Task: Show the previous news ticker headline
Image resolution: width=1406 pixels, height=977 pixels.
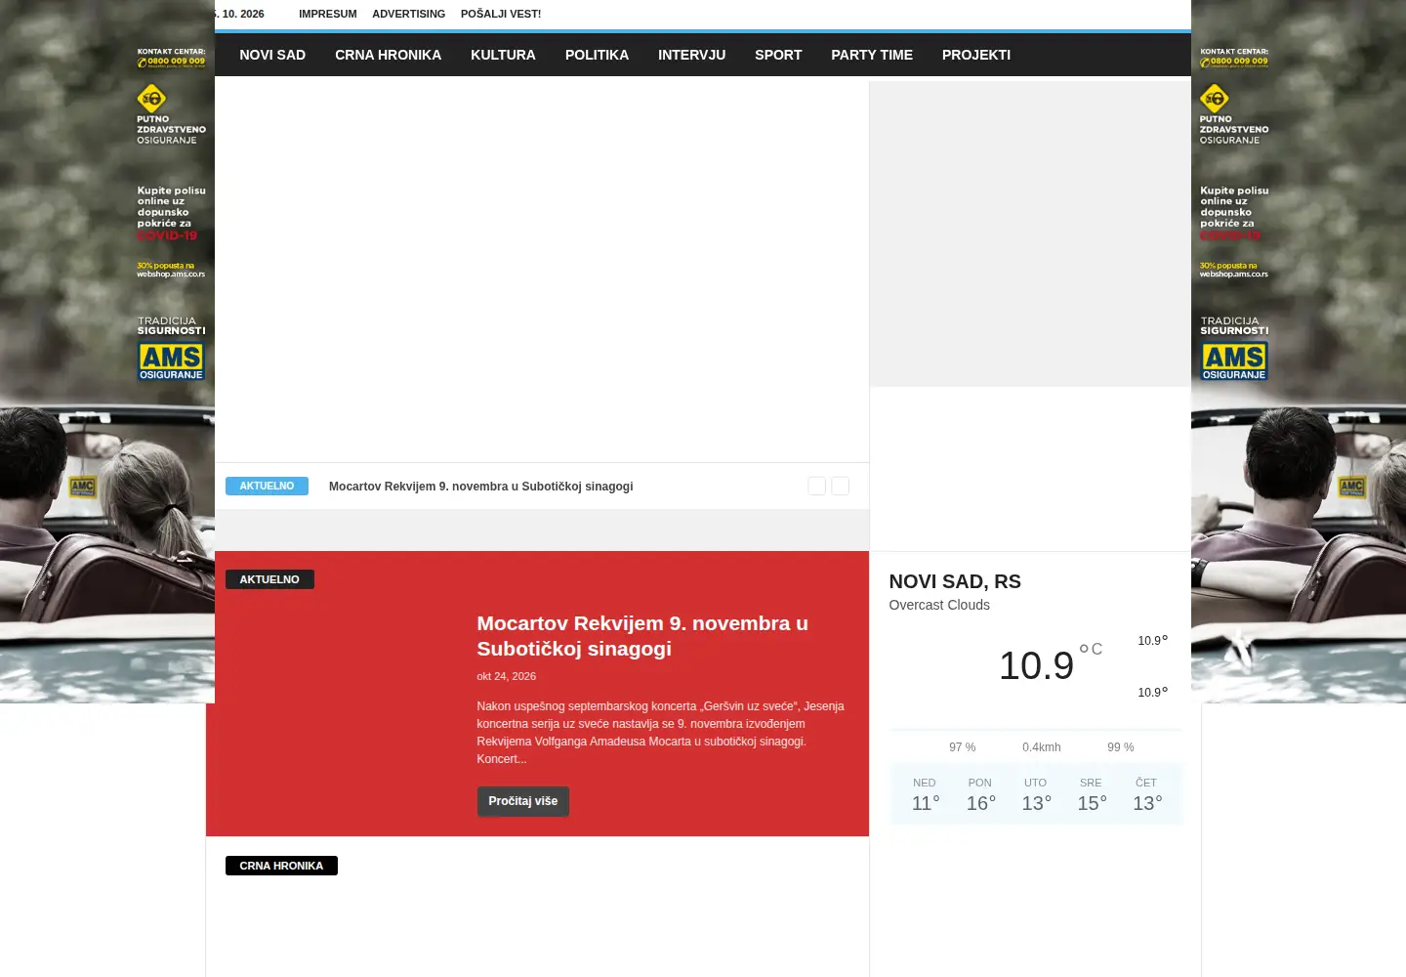Action: [816, 486]
